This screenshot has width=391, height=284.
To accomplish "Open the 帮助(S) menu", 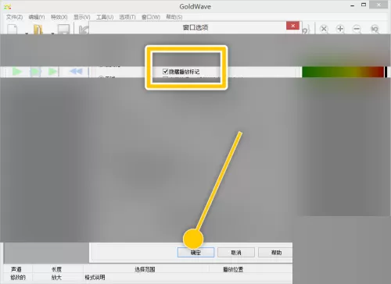I will [174, 17].
